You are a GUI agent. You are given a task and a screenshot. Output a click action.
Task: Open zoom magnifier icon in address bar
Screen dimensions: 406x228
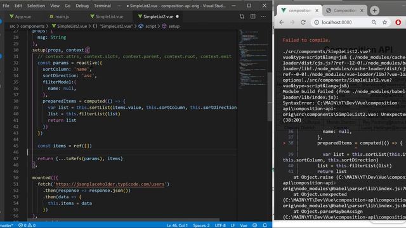374,23
